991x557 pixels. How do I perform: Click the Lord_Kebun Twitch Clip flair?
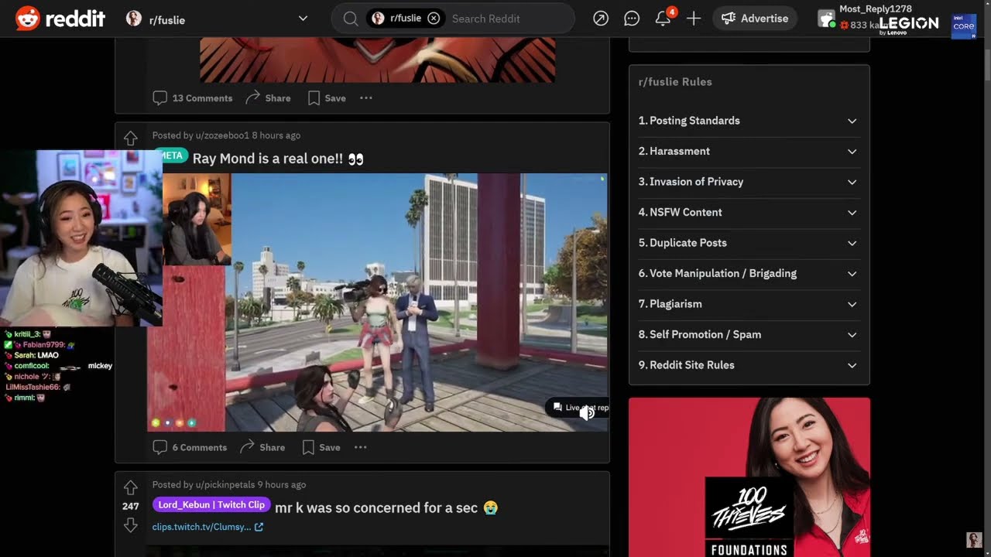click(x=211, y=505)
